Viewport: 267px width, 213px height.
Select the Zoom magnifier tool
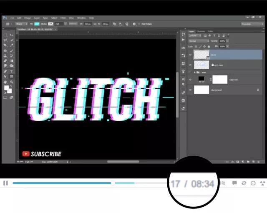point(12,82)
